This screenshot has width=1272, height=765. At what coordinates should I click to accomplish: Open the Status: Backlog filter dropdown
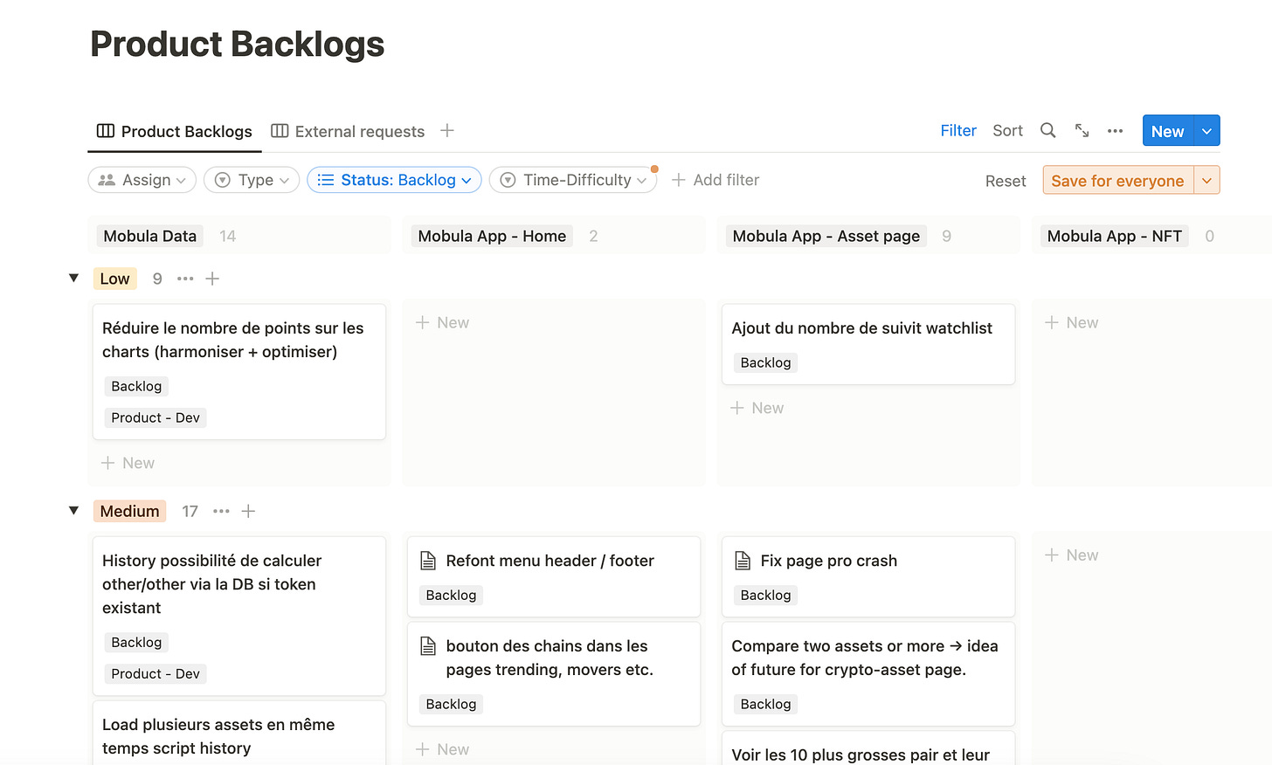click(394, 180)
